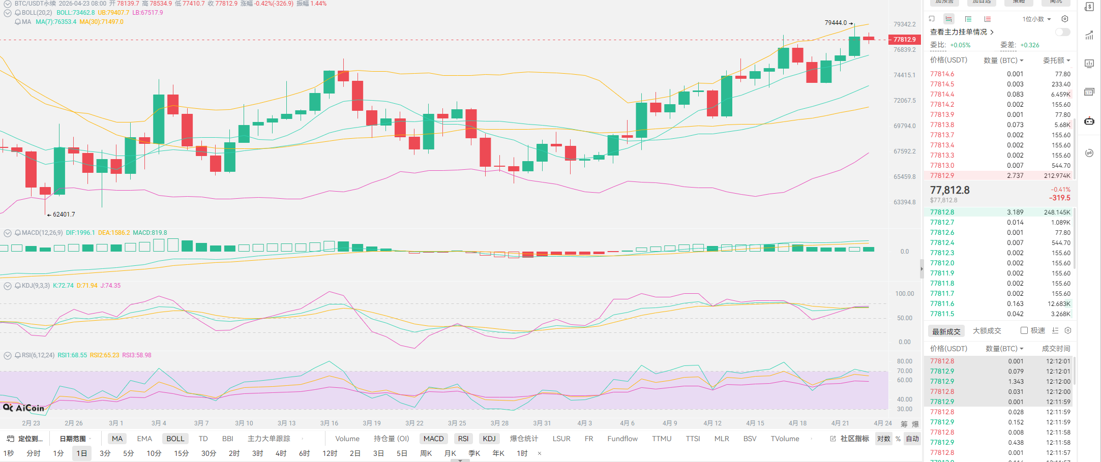Toggle the 主力挂单 main order switch

[x=1062, y=32]
